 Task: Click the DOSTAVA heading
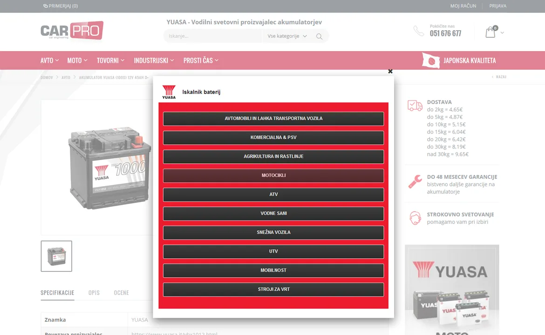click(x=439, y=102)
